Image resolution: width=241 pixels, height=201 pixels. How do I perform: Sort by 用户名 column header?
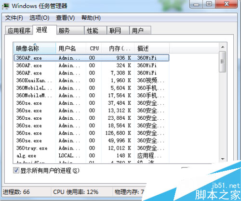[71, 48]
